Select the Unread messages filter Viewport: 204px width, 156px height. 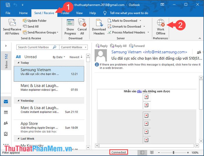[x=31, y=57]
